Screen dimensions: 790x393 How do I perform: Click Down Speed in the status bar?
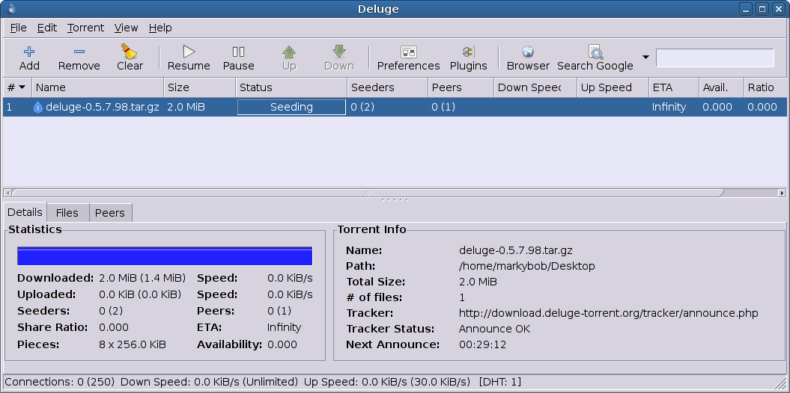209,382
